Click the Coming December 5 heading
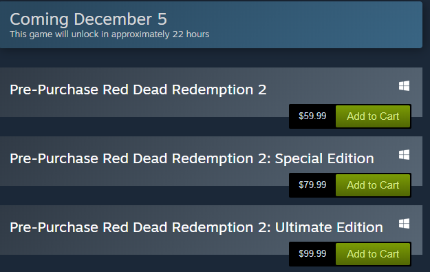 point(88,19)
